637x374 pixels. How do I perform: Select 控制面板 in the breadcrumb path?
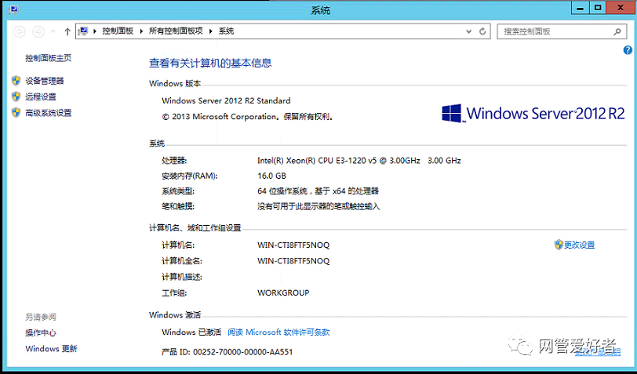(x=118, y=31)
